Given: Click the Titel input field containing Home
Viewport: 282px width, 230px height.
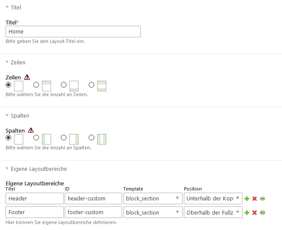Looking at the screenshot, I should [x=73, y=31].
